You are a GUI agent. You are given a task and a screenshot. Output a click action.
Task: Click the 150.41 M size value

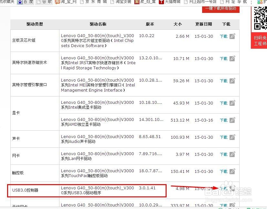click(x=180, y=171)
